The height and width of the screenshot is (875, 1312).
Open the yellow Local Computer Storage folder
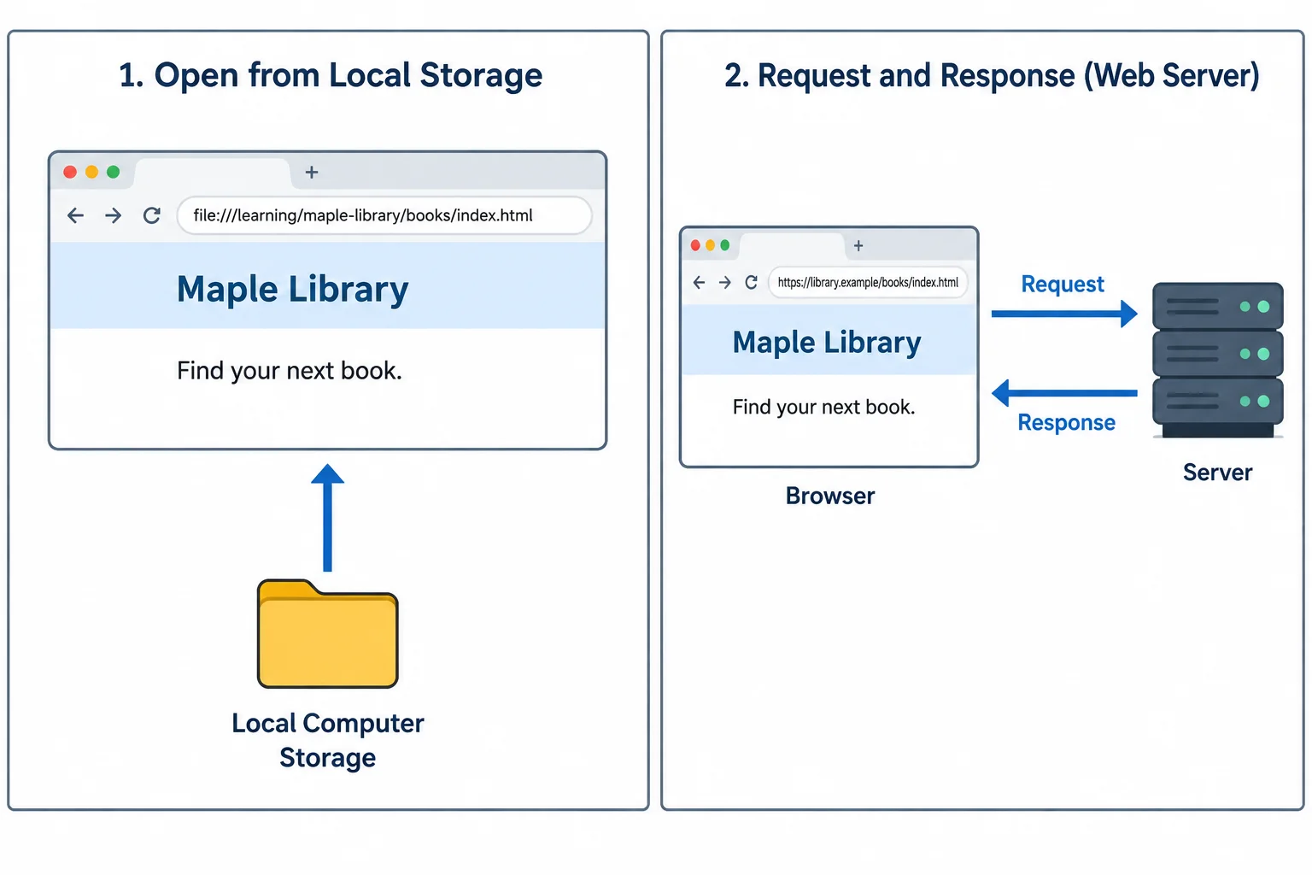[328, 633]
